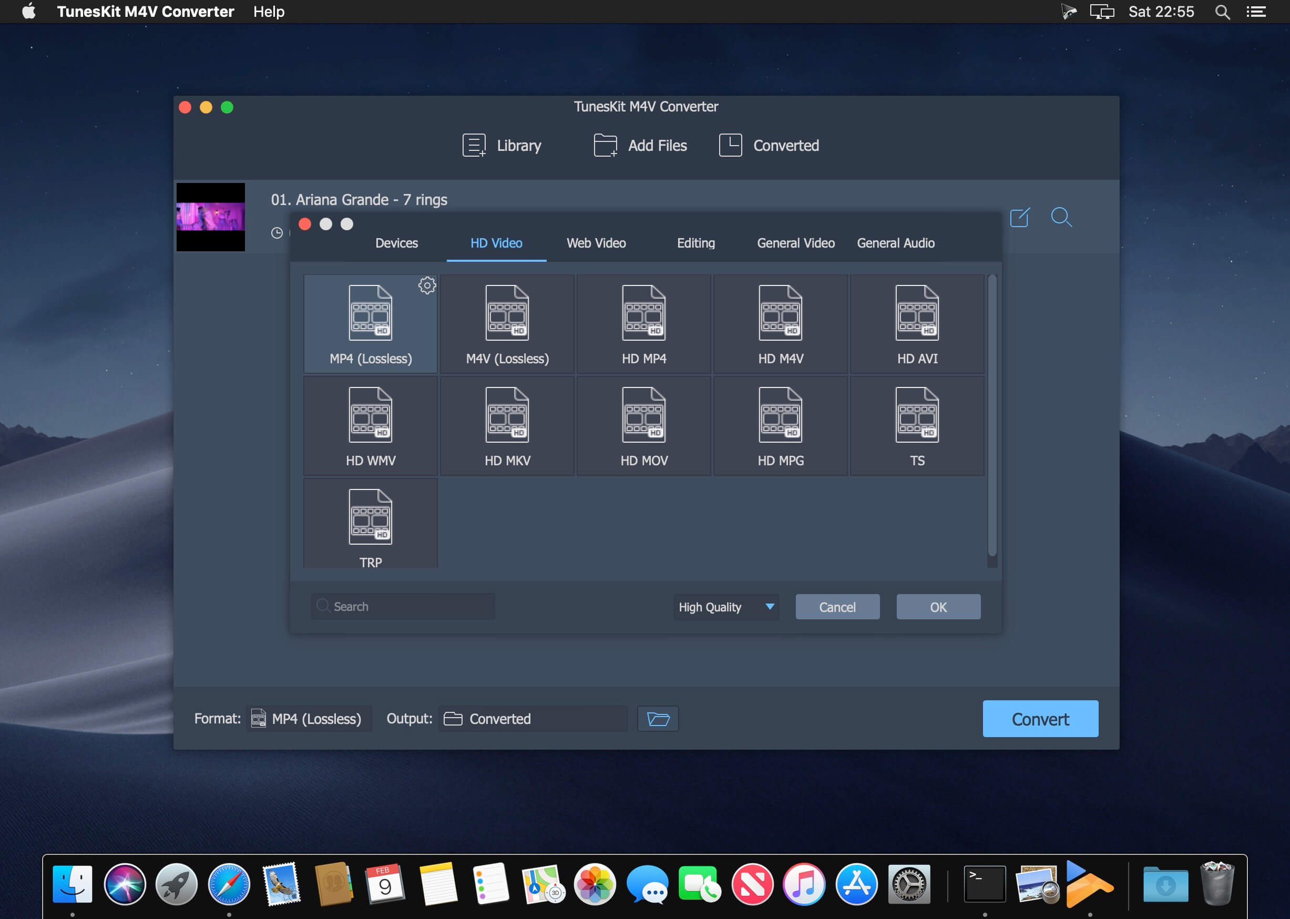This screenshot has width=1290, height=919.
Task: Expand the High Quality dropdown
Action: pyautogui.click(x=726, y=607)
